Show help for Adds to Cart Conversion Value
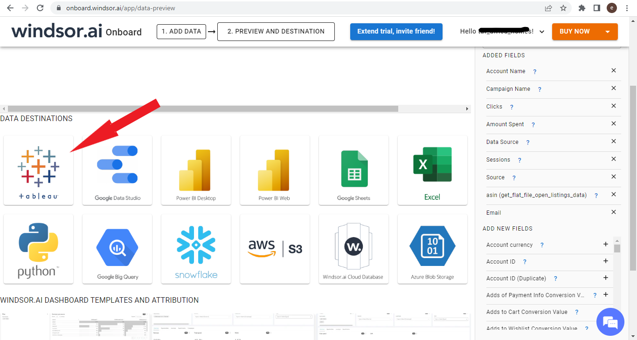Image resolution: width=637 pixels, height=340 pixels. click(x=577, y=313)
